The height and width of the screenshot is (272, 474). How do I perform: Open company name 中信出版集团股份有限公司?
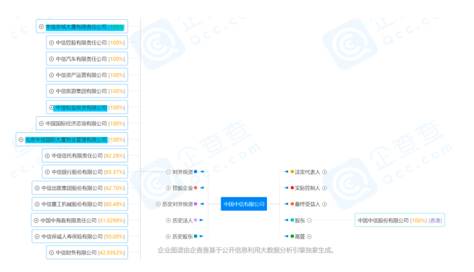72,188
